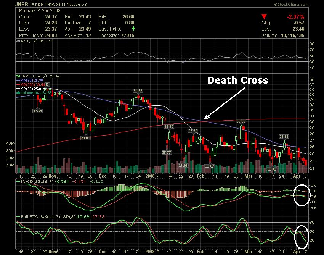Click the candlestick icon before JNPR (Daily)
The image size is (324, 255).
point(18,76)
